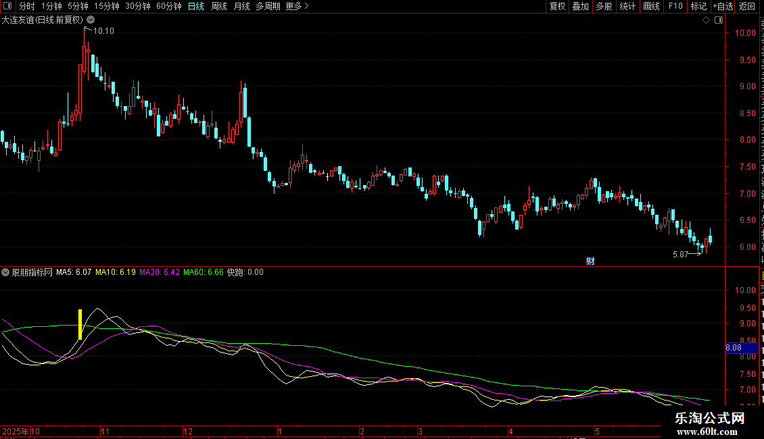Viewport: 764px width, 439px height.
Task: Switch to the 15分钟 chart period
Action: pyautogui.click(x=107, y=6)
